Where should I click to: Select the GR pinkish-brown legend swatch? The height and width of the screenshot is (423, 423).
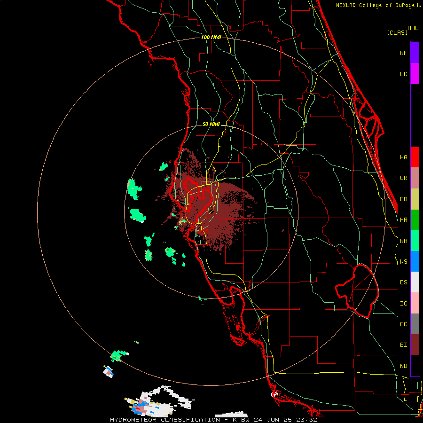pyautogui.click(x=415, y=178)
